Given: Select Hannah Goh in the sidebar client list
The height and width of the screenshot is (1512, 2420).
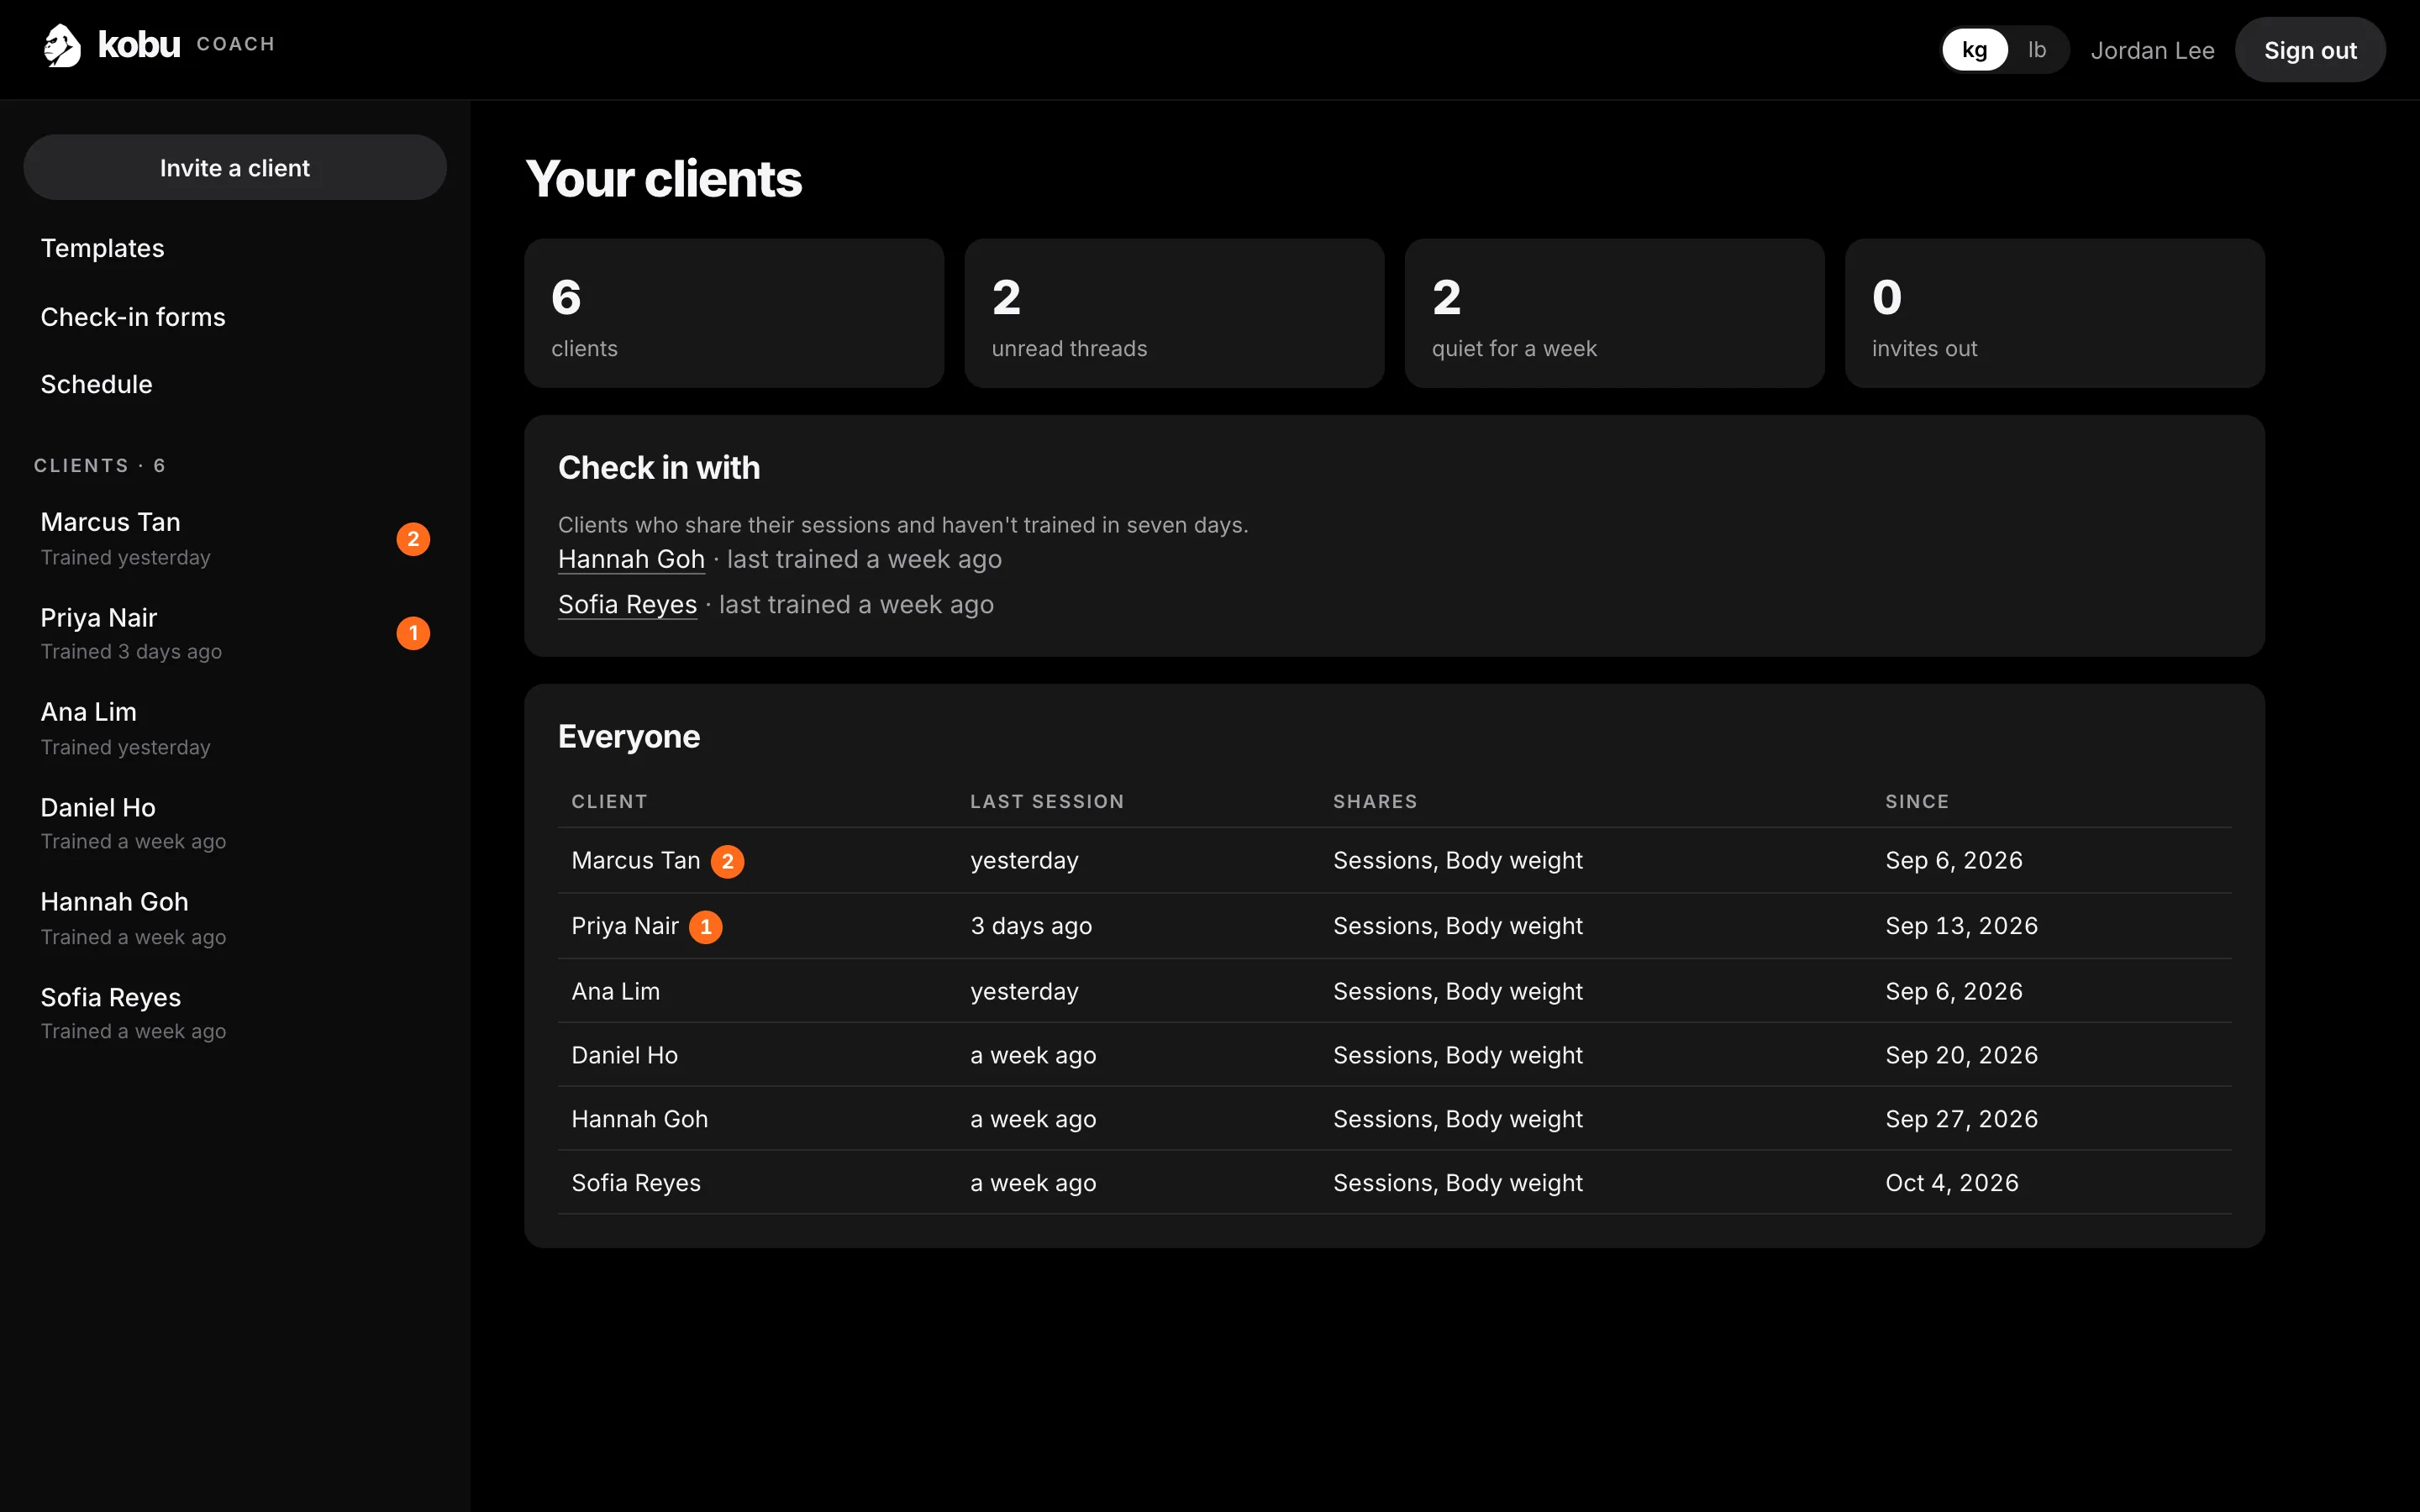Looking at the screenshot, I should click(235, 919).
